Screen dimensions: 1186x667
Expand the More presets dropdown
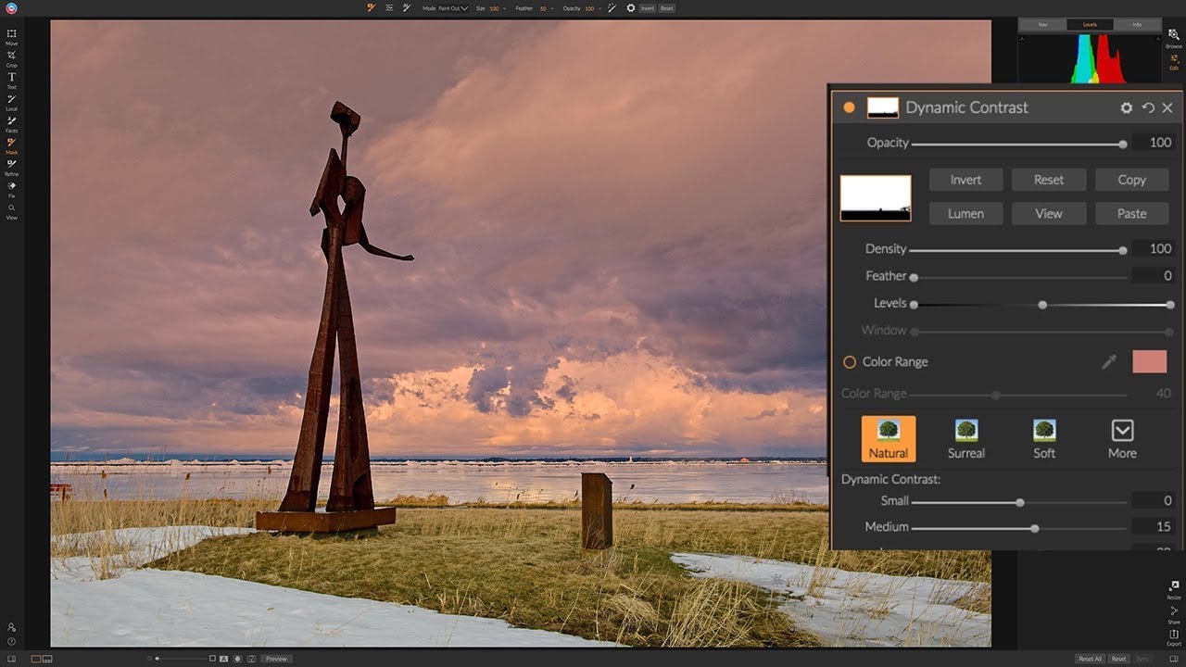[1122, 439]
